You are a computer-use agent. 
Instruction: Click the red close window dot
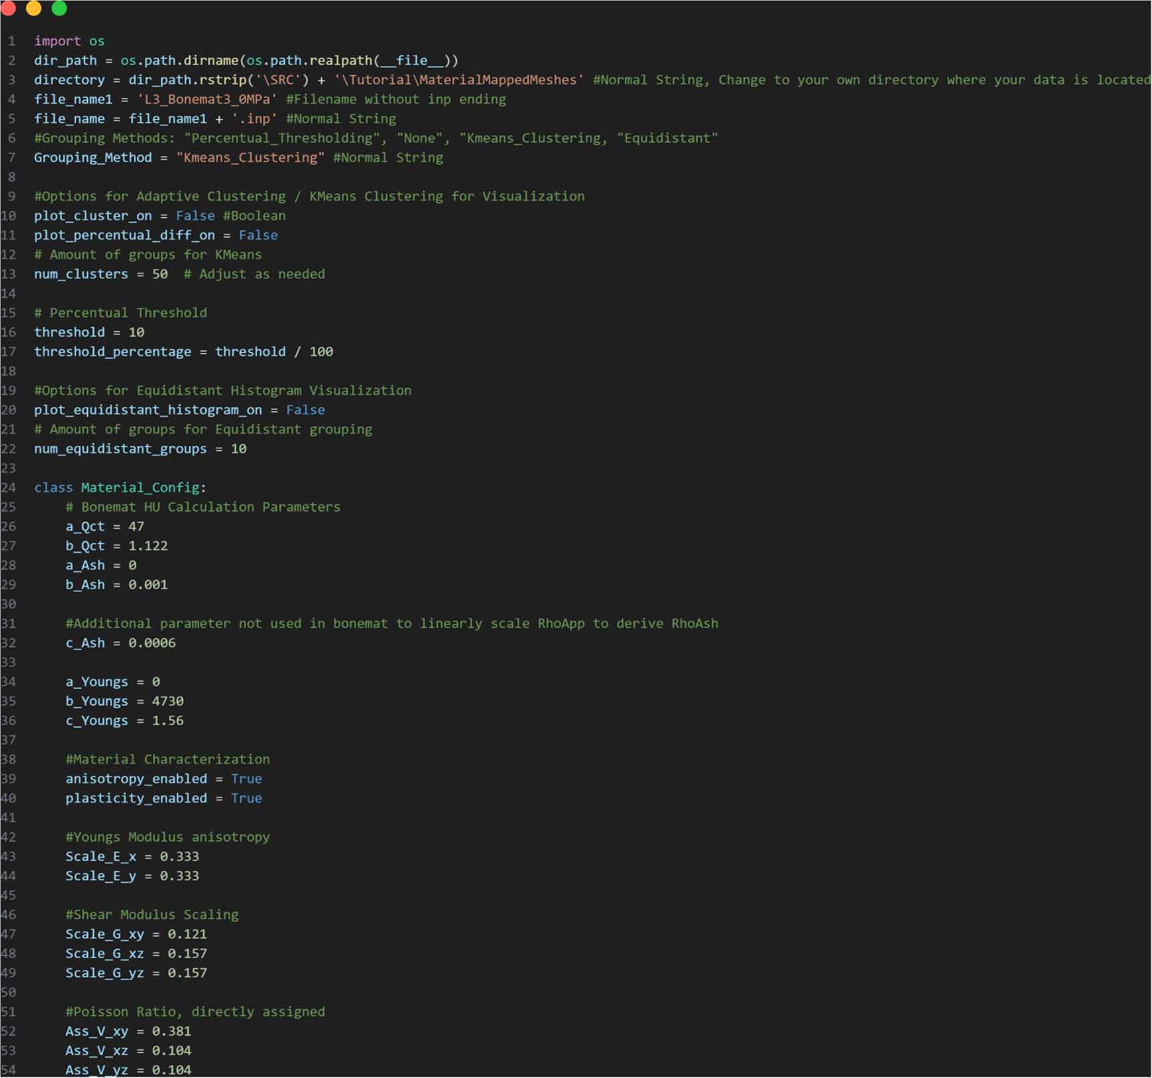click(x=8, y=8)
